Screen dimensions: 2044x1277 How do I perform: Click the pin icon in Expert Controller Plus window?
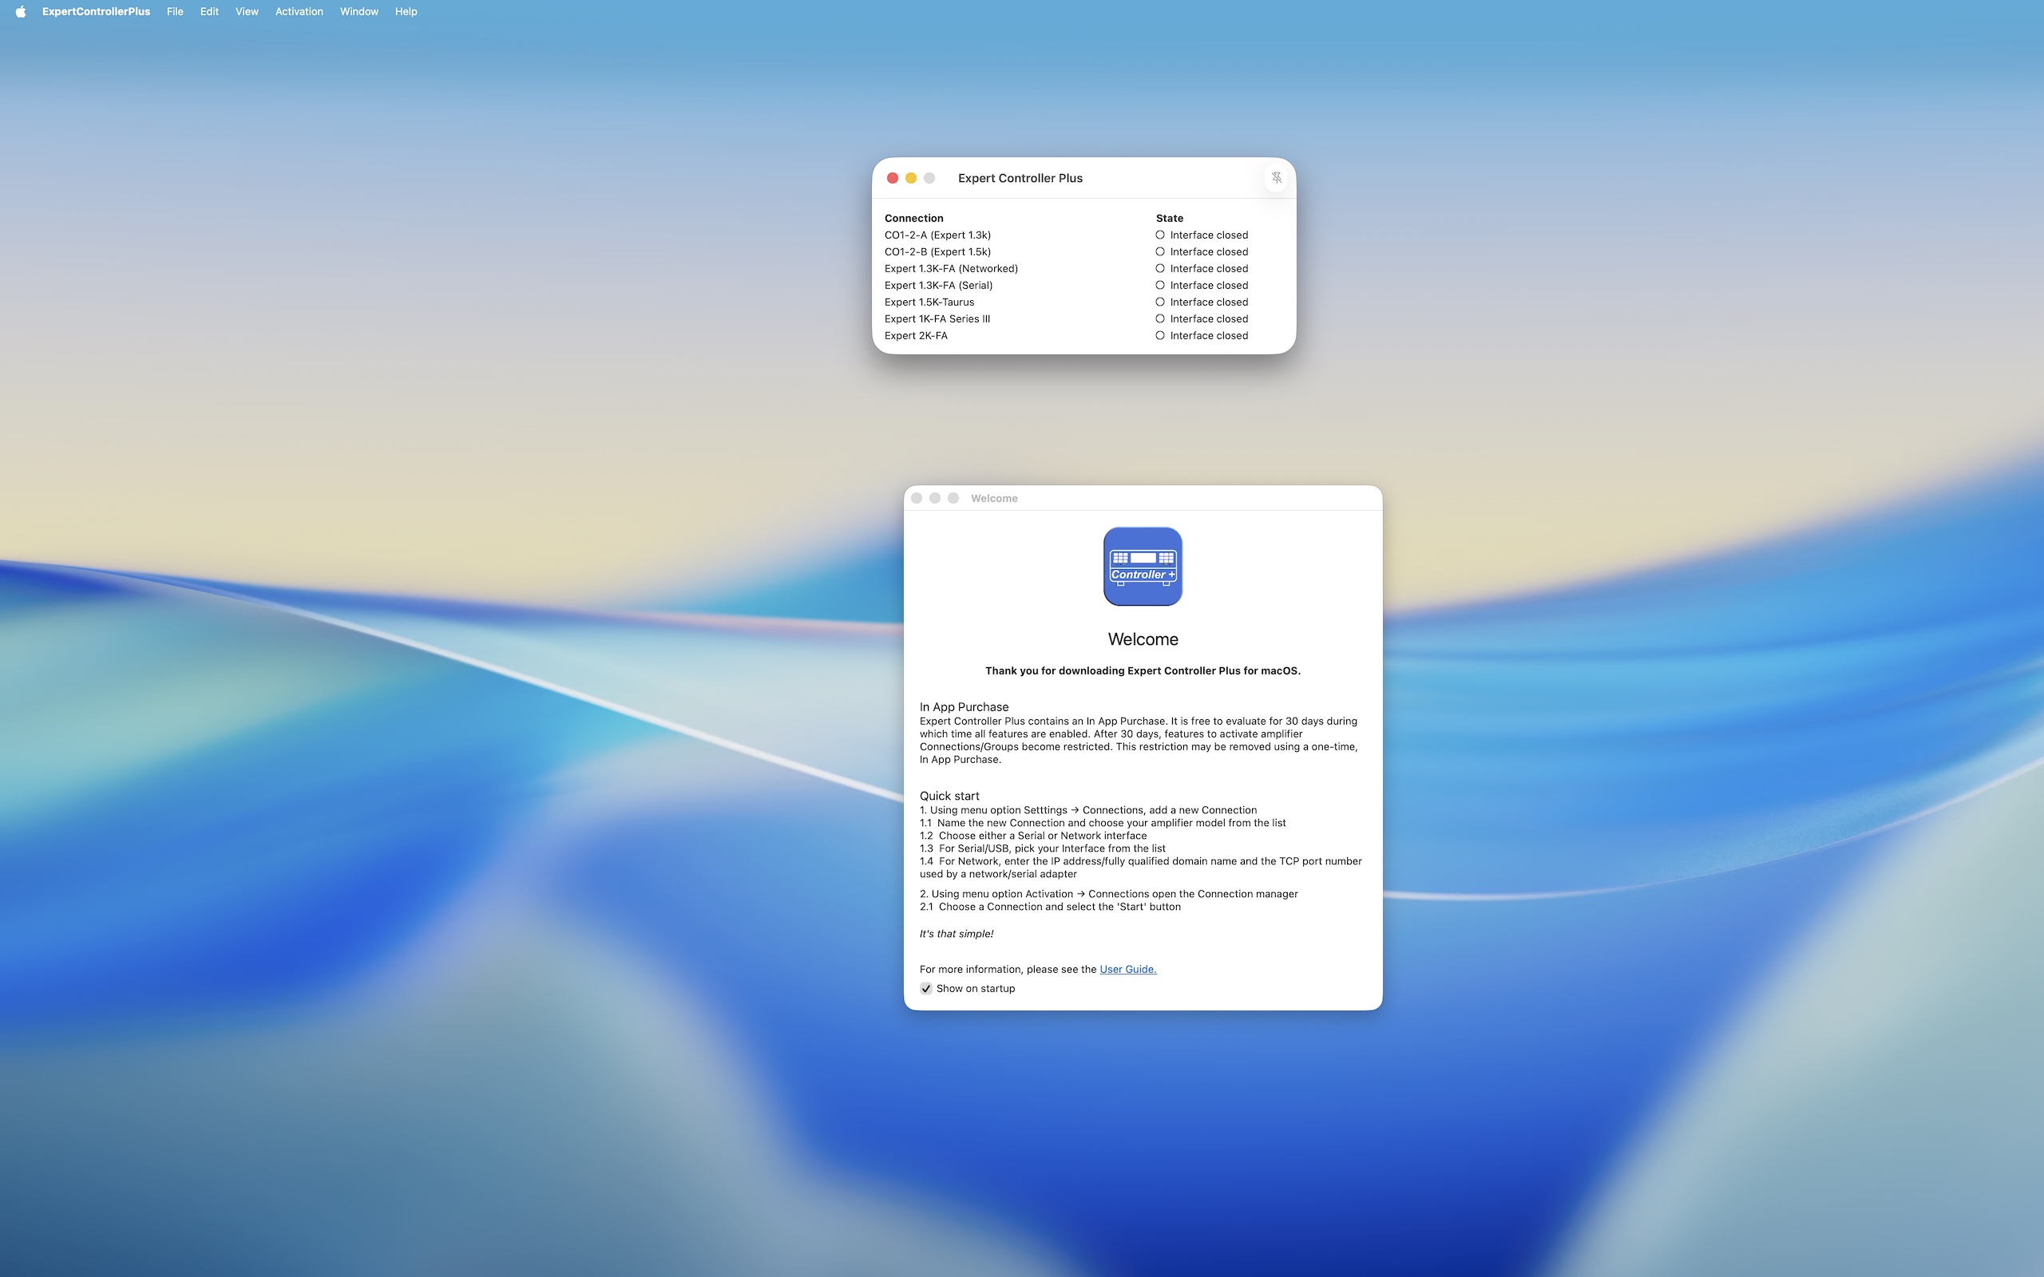pos(1276,177)
